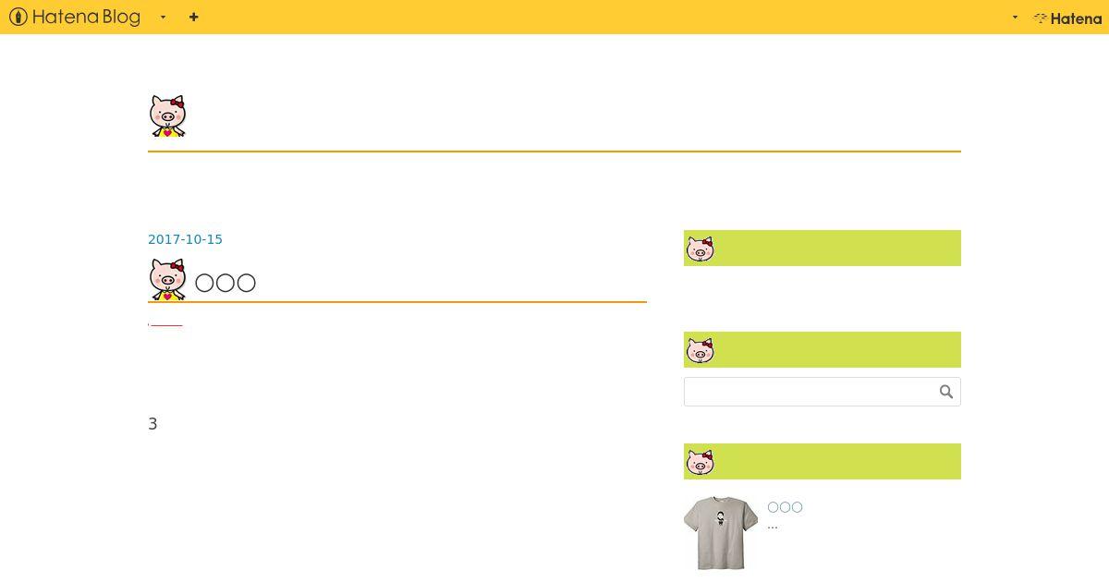The width and height of the screenshot is (1109, 582).
Task: Focus the sidebar search input field
Action: click(x=809, y=392)
